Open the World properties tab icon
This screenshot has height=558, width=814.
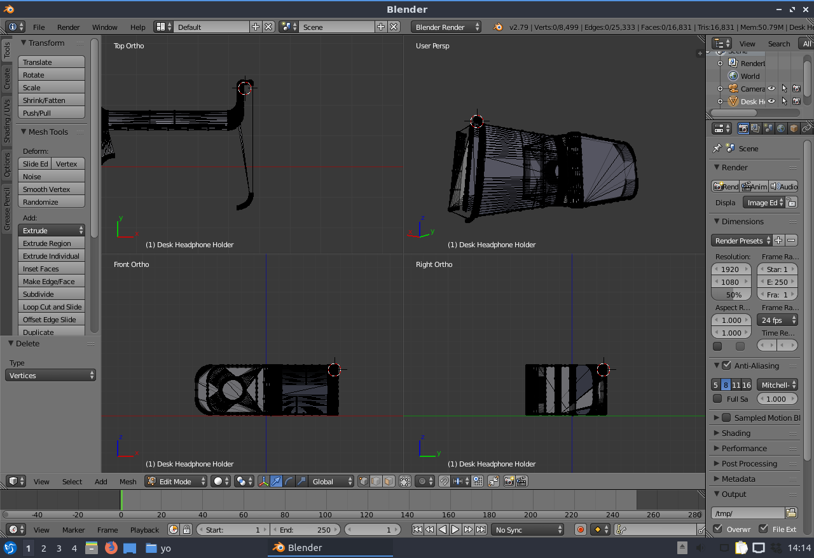click(x=781, y=128)
